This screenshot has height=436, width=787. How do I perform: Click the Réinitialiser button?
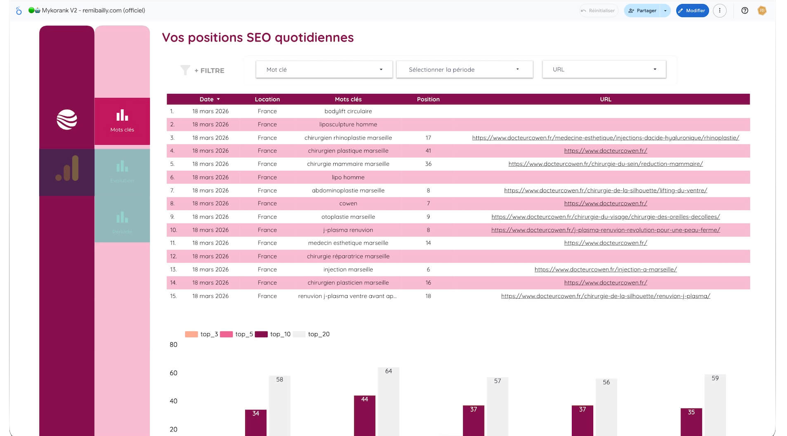click(x=598, y=11)
